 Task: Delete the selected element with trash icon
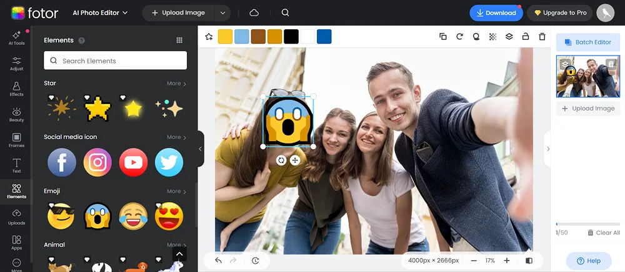542,37
